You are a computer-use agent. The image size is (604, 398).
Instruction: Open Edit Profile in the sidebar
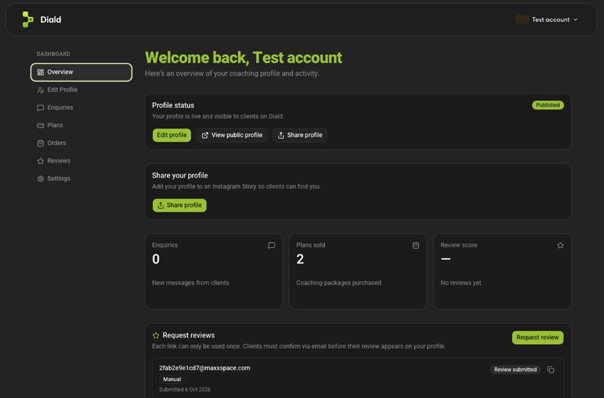click(x=81, y=90)
